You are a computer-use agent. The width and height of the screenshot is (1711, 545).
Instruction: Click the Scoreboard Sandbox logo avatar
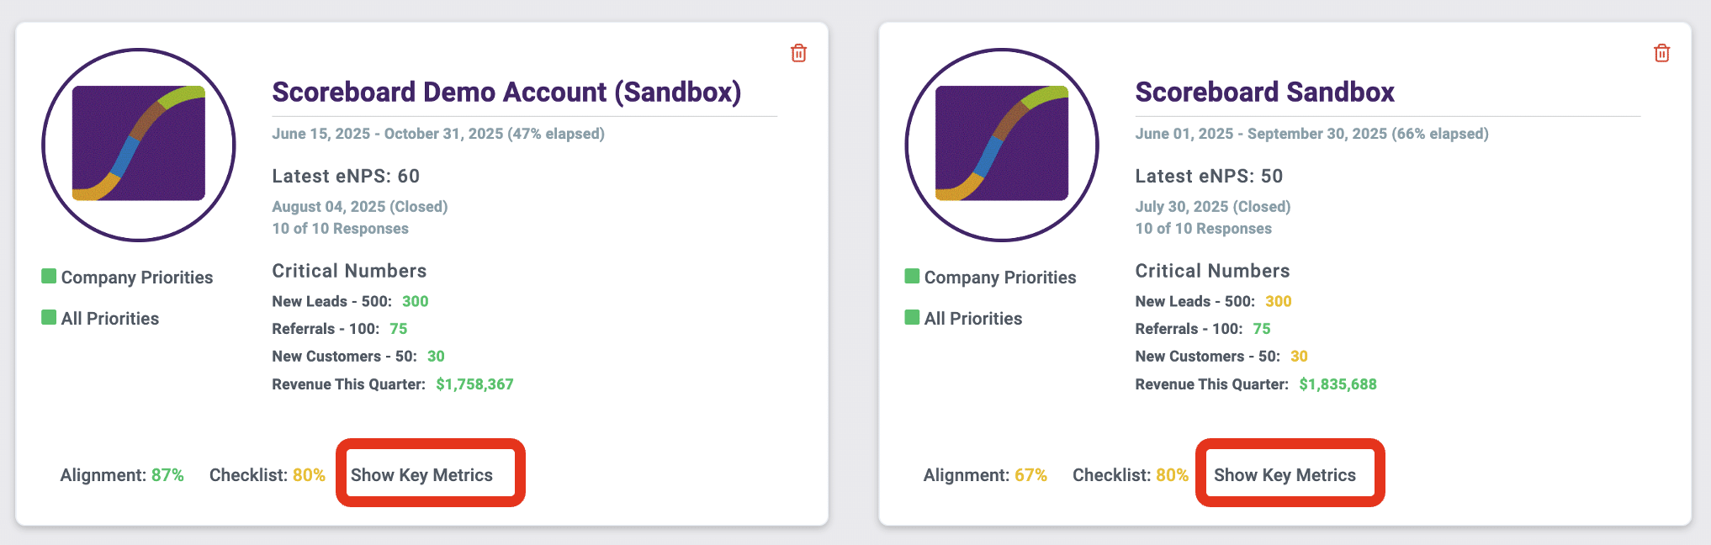coord(1002,145)
